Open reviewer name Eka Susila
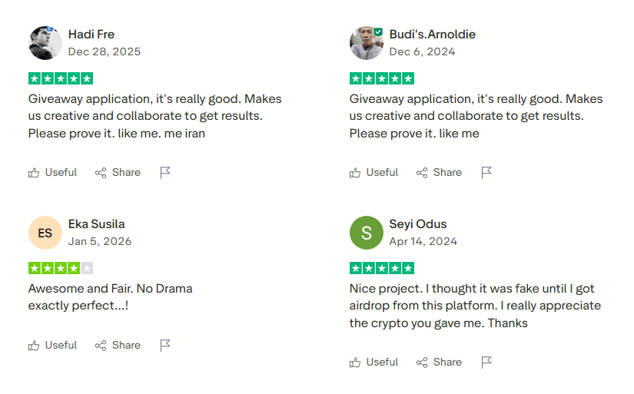This screenshot has height=394, width=634. click(96, 224)
